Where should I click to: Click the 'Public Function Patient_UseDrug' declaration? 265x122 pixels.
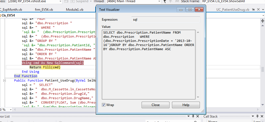click(x=55, y=80)
